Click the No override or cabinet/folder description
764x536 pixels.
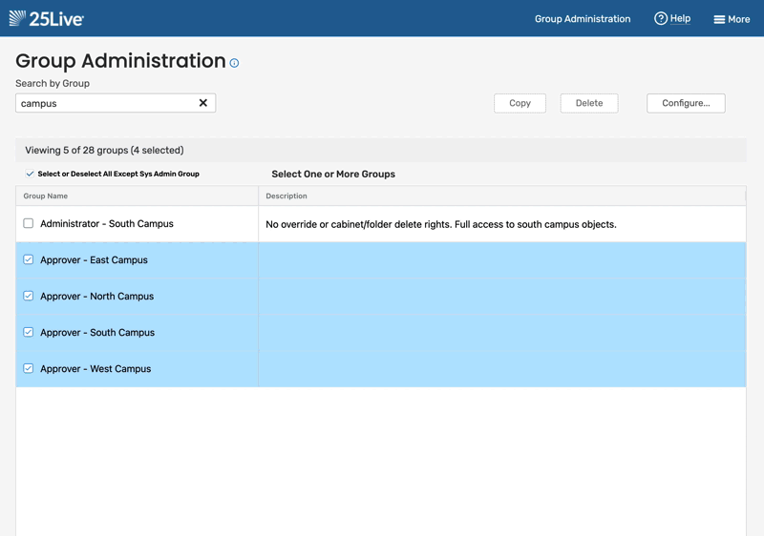point(441,224)
